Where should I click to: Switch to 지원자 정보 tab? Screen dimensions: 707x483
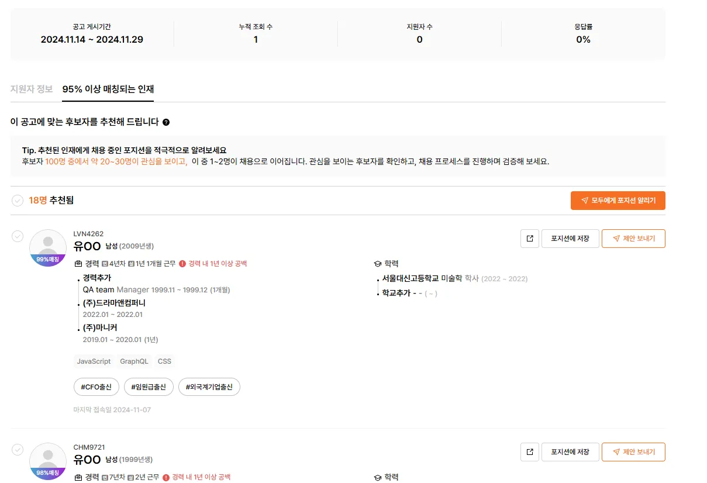[x=32, y=89]
